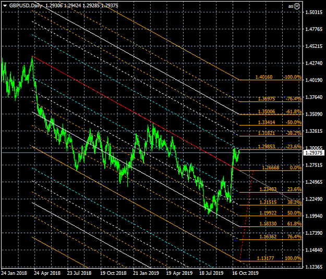The image size is (326, 279).
Task: Select the 0.0% Fibonacci label
Action: 296,168
